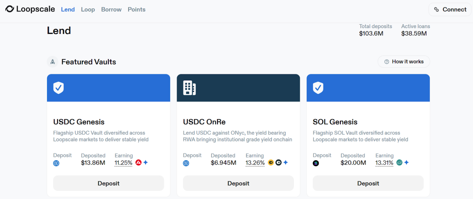Click the green reward icon next to 13.31%
This screenshot has height=199, width=473.
(x=399, y=163)
